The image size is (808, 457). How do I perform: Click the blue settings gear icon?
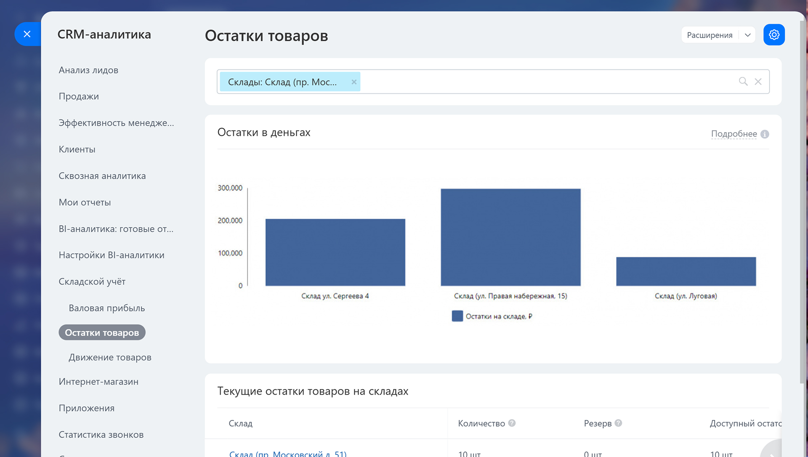[x=774, y=35]
